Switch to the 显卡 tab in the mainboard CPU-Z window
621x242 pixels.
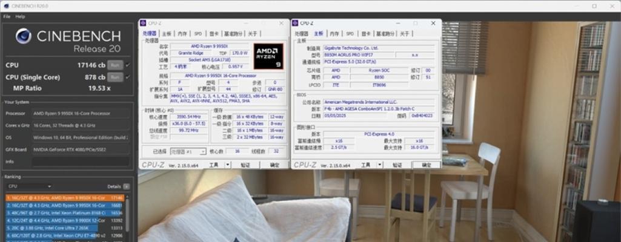pos(365,34)
